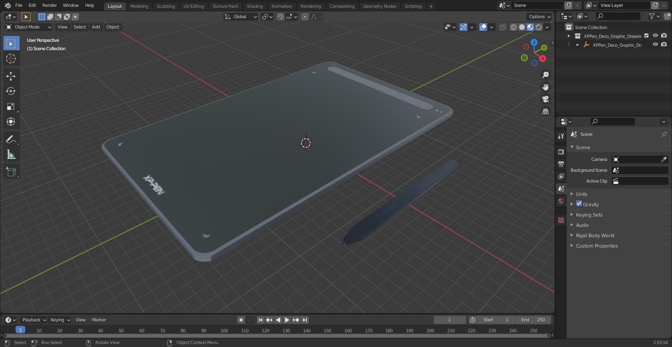This screenshot has height=347, width=672.
Task: Toggle viewport overlays button
Action: [483, 27]
